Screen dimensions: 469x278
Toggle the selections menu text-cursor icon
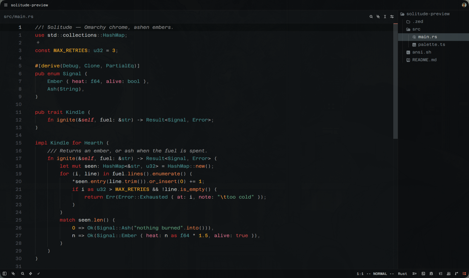(385, 17)
